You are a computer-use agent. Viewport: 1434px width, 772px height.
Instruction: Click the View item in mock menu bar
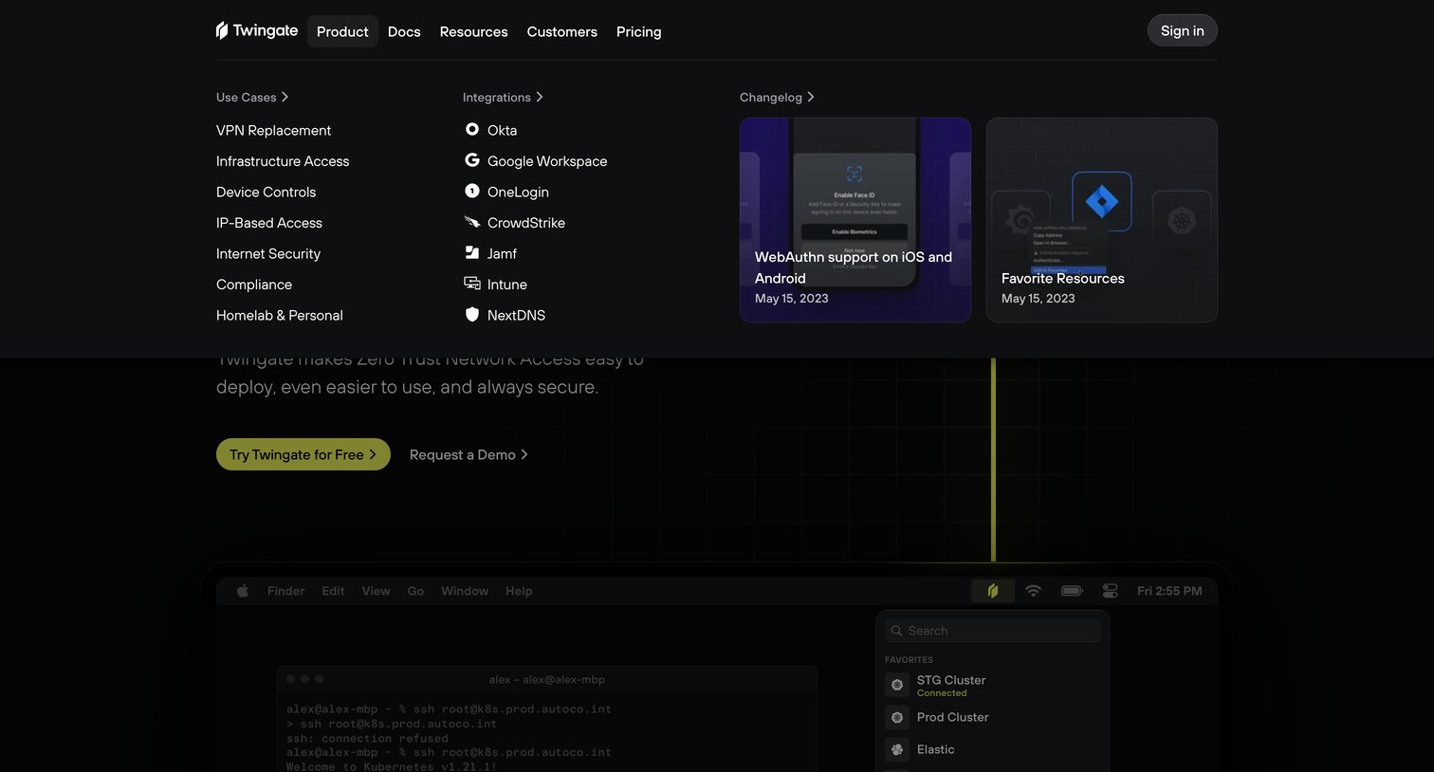point(376,591)
